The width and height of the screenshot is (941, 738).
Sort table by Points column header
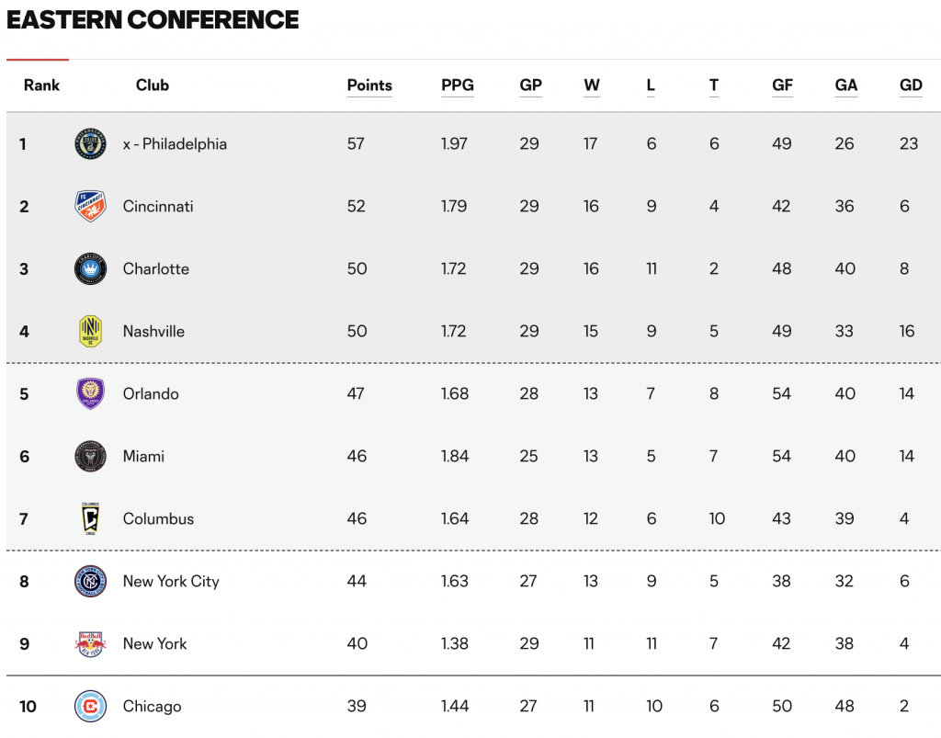369,85
